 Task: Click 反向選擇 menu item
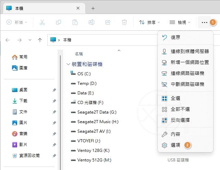pos(180,120)
